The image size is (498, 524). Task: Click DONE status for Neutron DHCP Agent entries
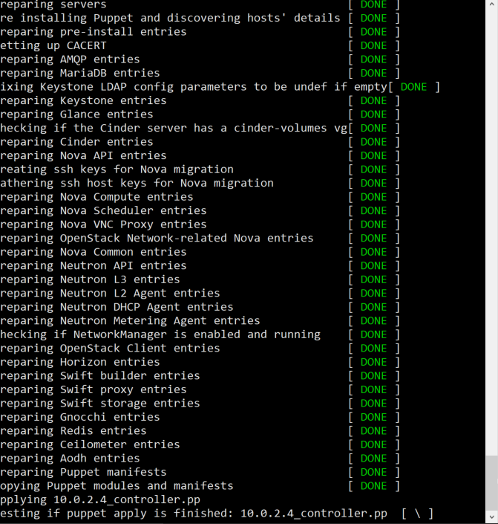click(x=373, y=307)
